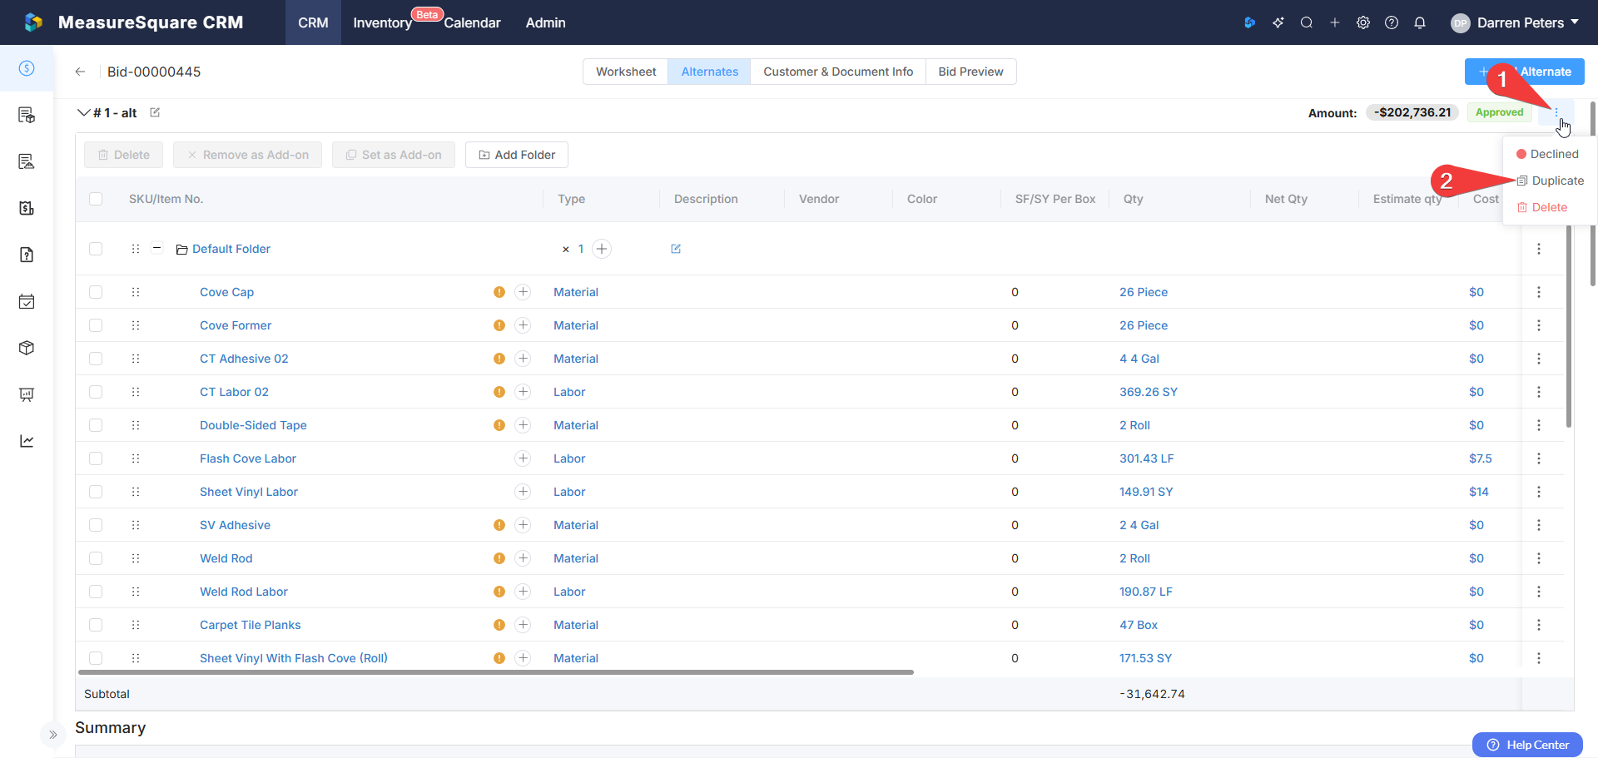This screenshot has width=1598, height=758.
Task: Check the SV Adhesive row checkbox
Action: click(96, 525)
